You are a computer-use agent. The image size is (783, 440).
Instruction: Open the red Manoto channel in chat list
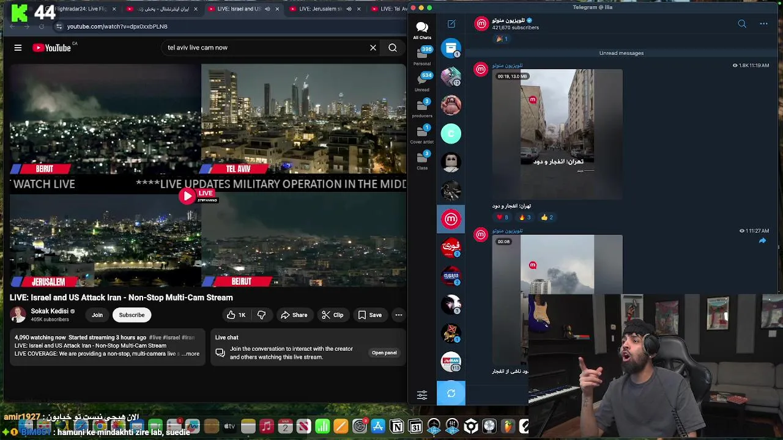coord(451,219)
